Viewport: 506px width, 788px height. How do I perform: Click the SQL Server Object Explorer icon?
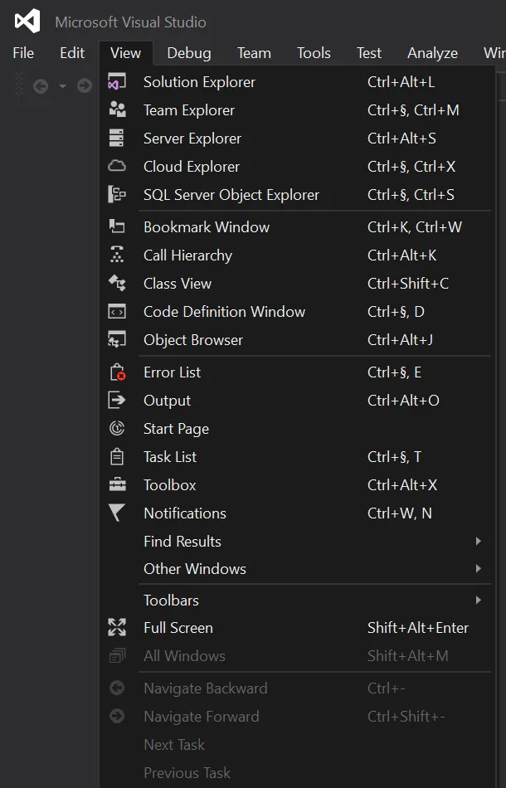coord(117,195)
